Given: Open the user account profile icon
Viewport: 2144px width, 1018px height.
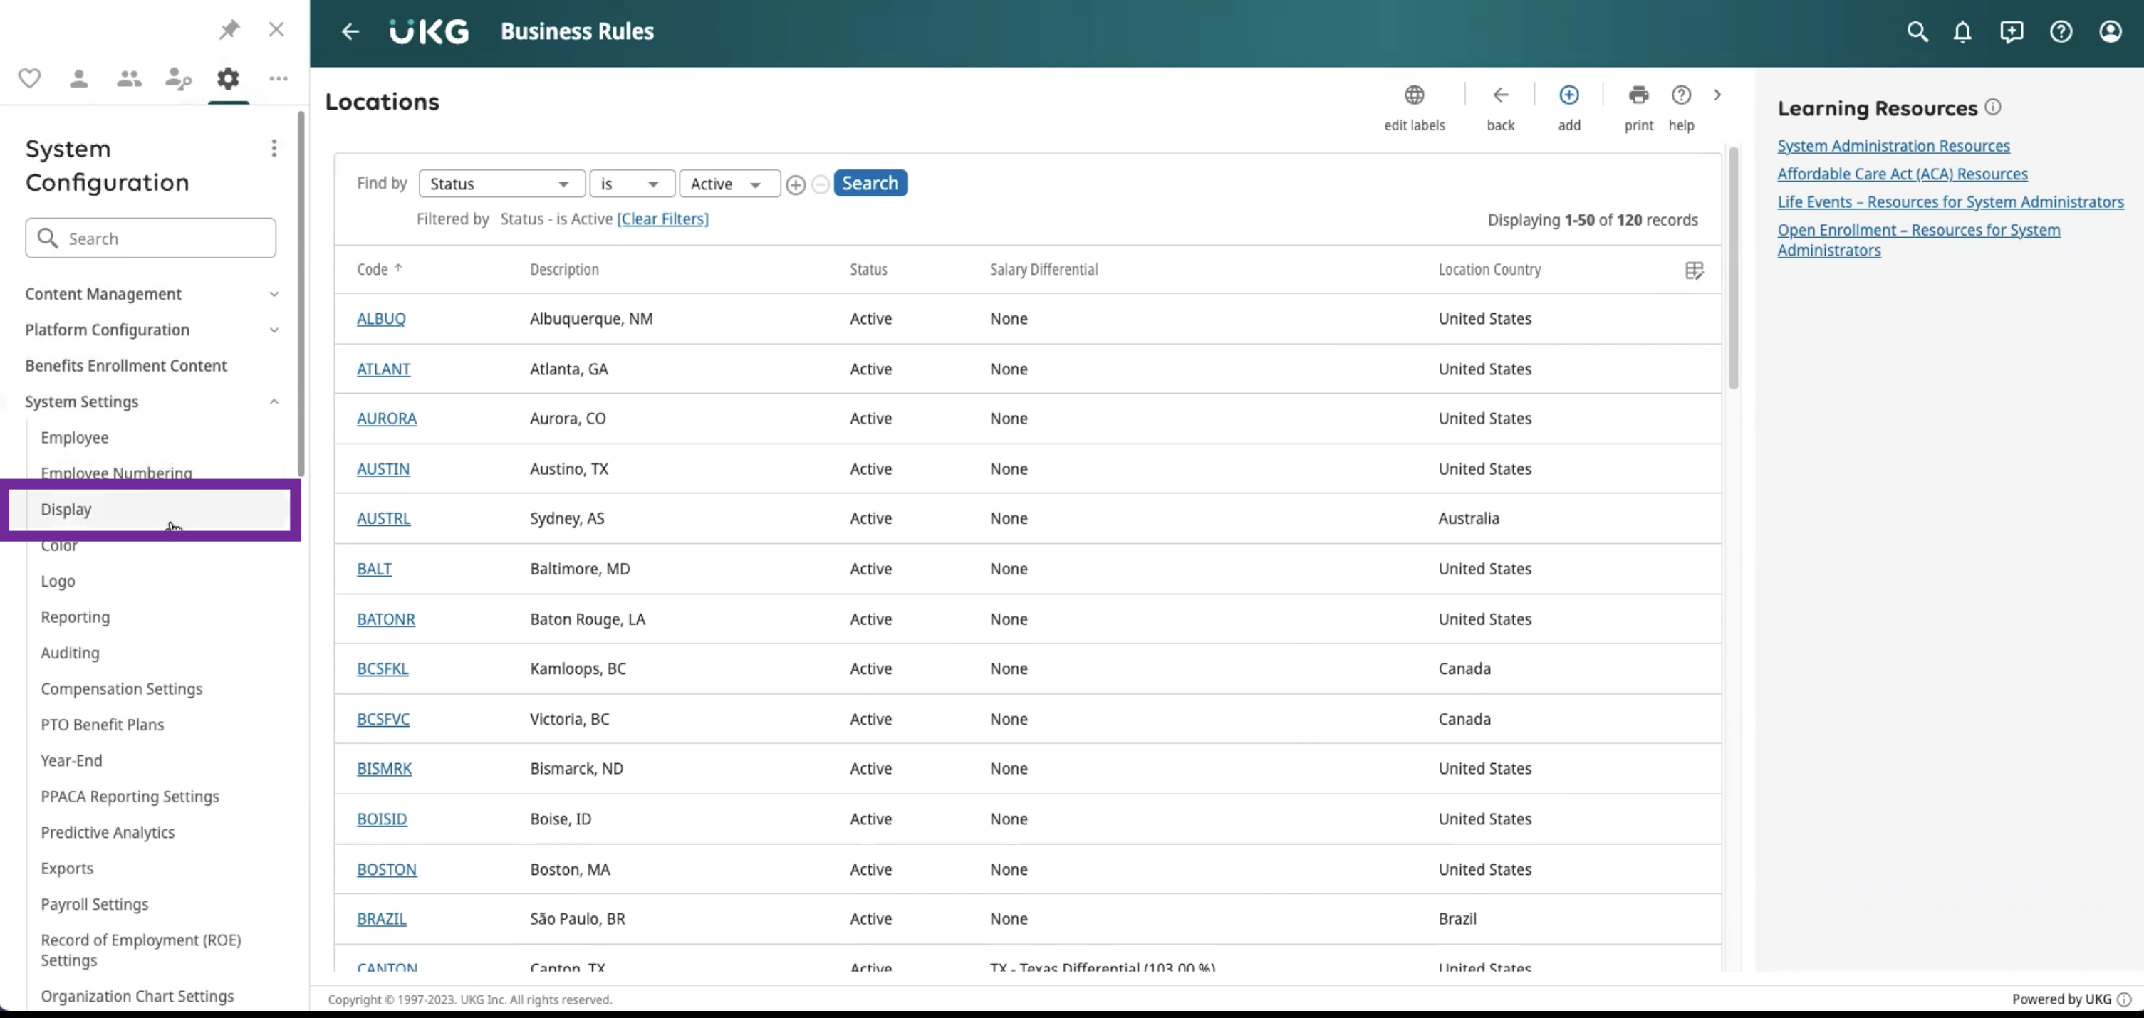Looking at the screenshot, I should pyautogui.click(x=2110, y=31).
